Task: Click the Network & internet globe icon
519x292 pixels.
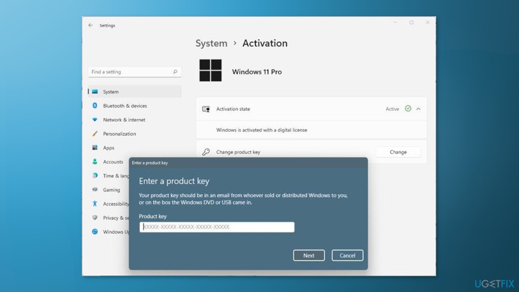Action: click(x=94, y=120)
